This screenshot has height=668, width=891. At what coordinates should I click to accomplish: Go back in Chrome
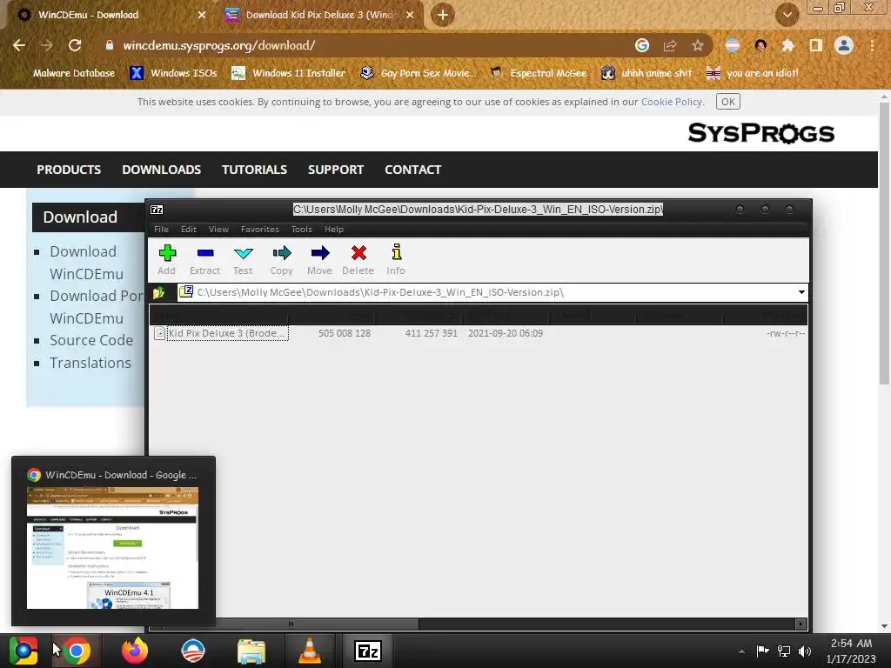click(x=19, y=45)
